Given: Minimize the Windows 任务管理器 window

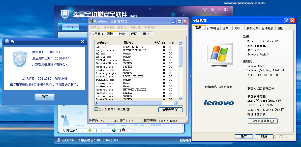Looking at the screenshot, I should click(x=174, y=21).
